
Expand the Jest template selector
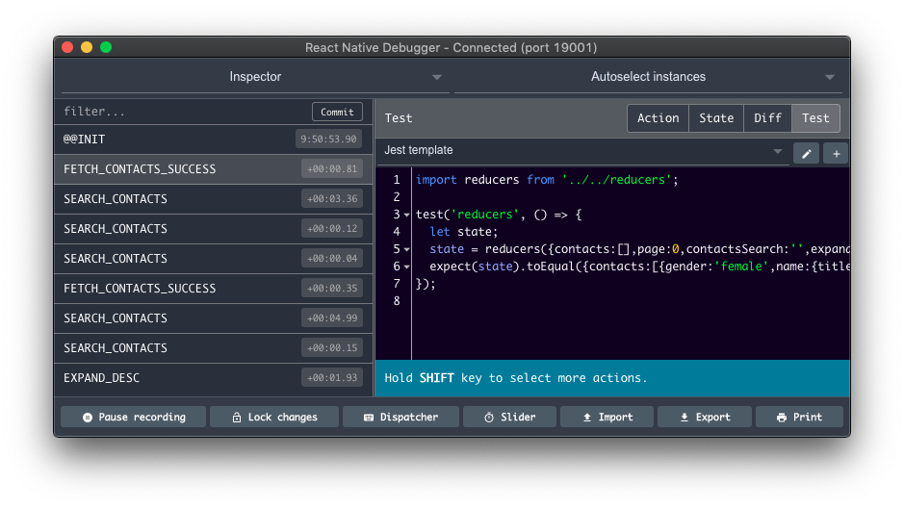click(x=583, y=151)
